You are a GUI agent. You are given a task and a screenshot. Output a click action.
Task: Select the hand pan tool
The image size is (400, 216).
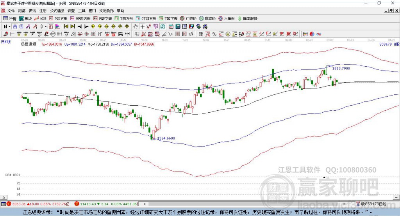(x=136, y=27)
